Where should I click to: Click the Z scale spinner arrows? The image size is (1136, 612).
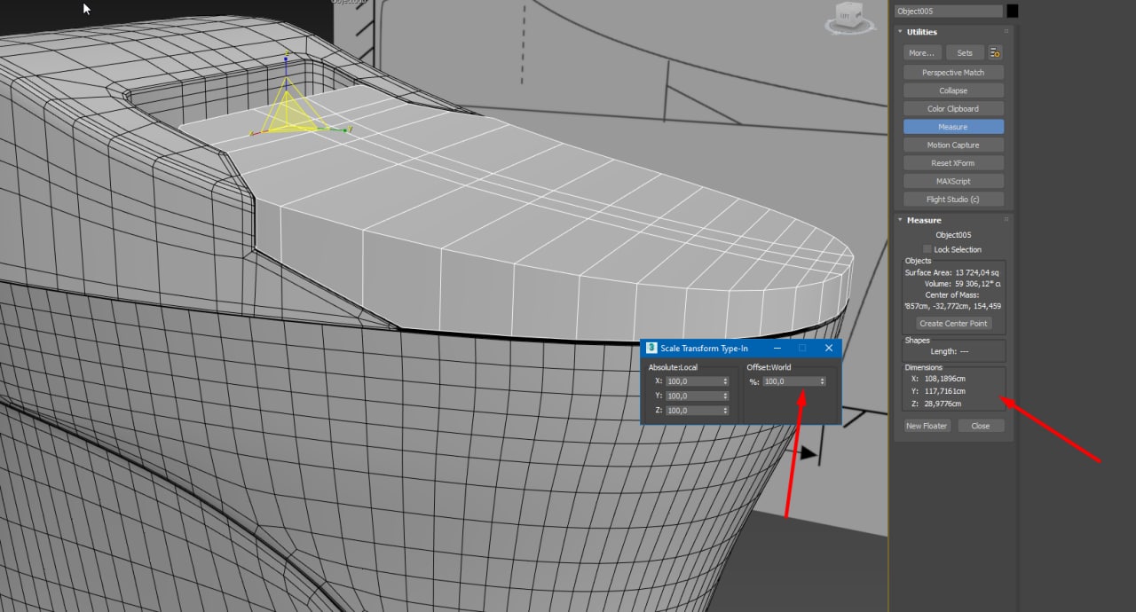coord(726,411)
